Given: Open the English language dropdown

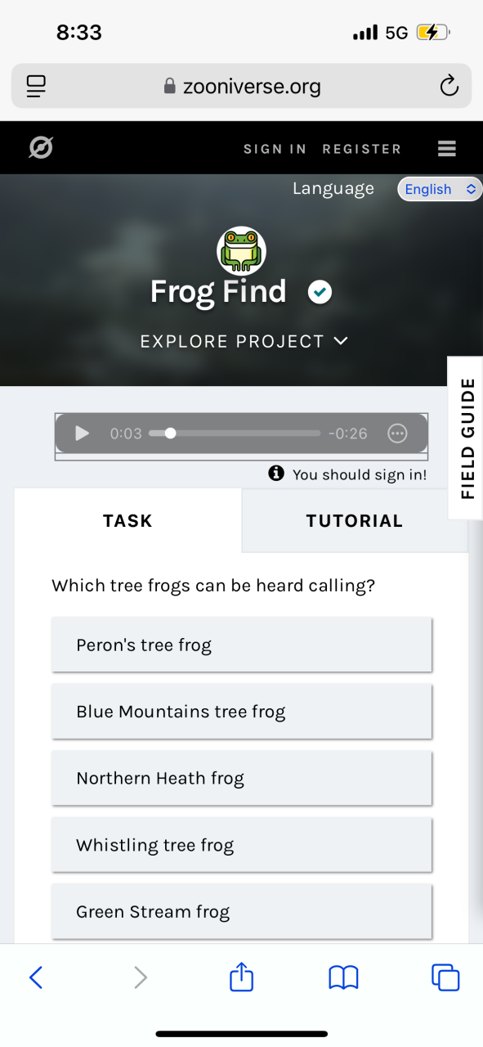Looking at the screenshot, I should [440, 189].
